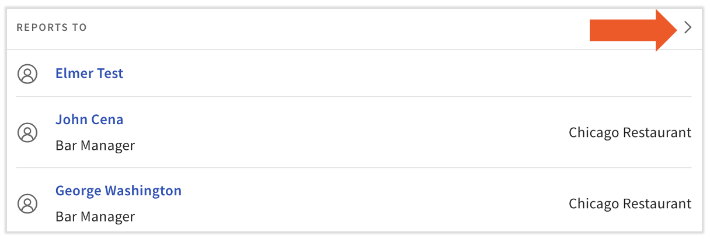This screenshot has height=239, width=710.
Task: Click blank header area beside Reports To
Action: tap(339, 28)
